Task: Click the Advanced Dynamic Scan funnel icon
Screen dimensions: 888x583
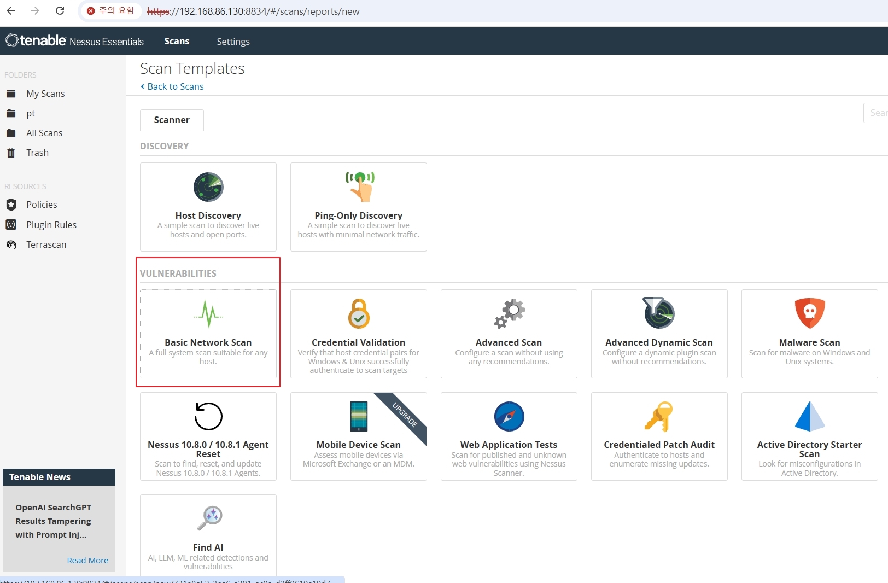Action: (x=659, y=313)
